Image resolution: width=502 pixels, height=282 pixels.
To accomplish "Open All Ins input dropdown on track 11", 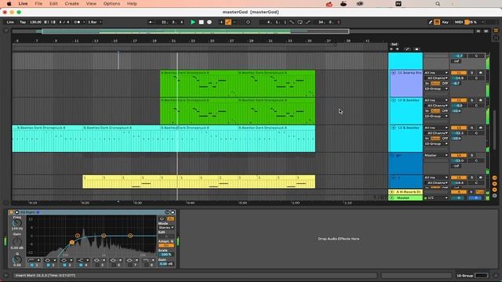I will (x=436, y=73).
